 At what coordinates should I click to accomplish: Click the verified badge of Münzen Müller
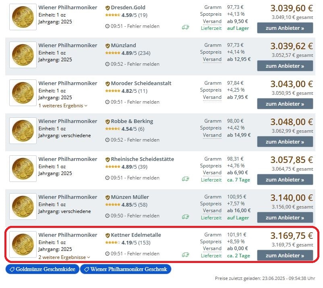pyautogui.click(x=107, y=197)
